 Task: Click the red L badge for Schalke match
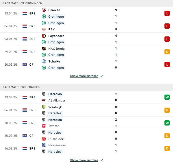tap(167, 64)
